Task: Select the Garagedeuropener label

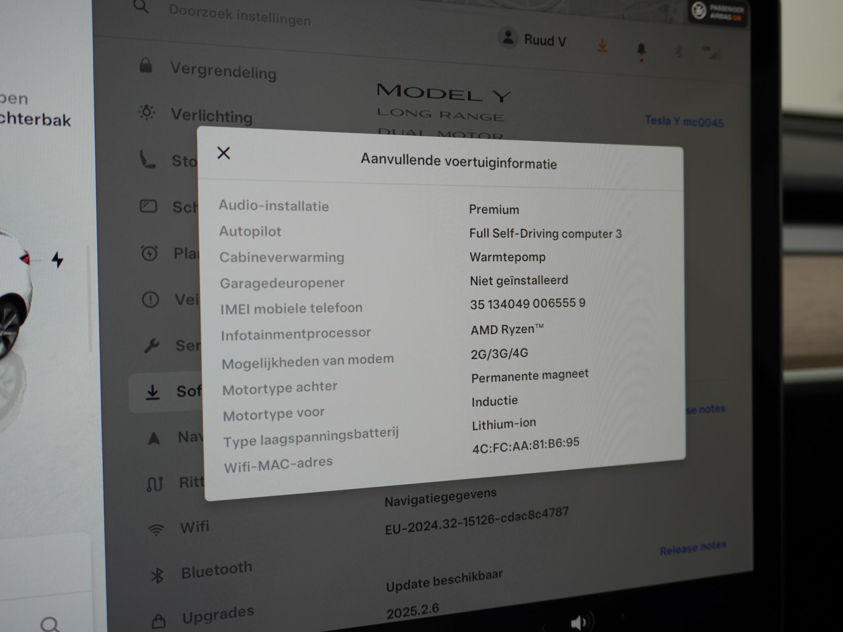Action: [282, 283]
